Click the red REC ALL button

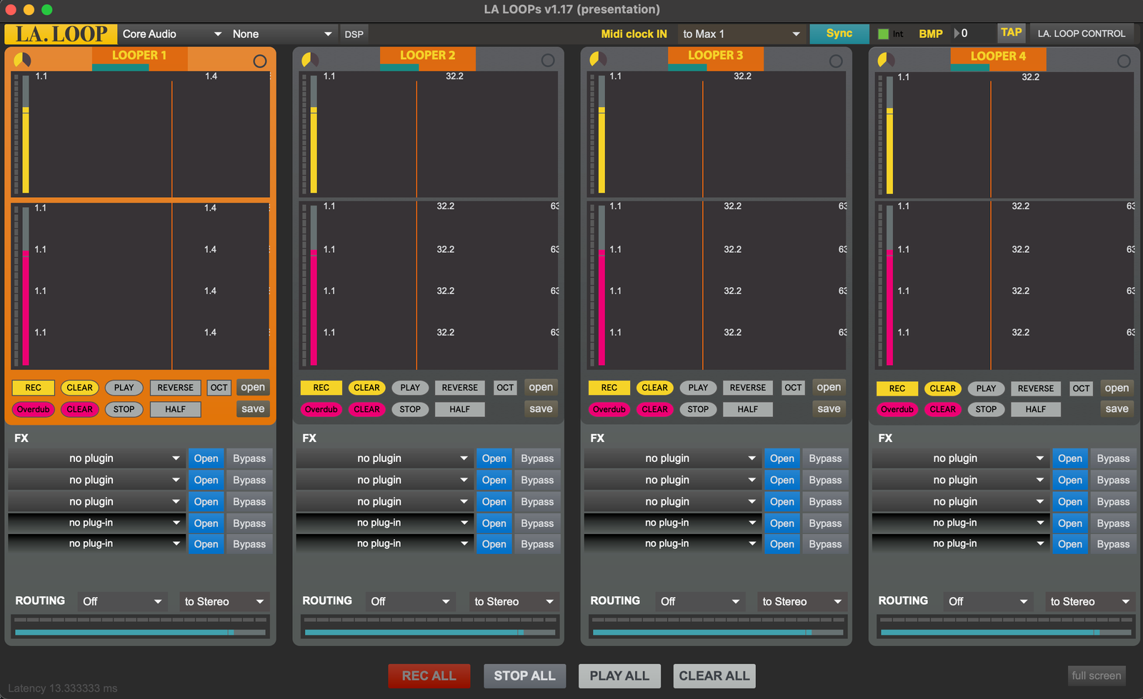pos(429,675)
